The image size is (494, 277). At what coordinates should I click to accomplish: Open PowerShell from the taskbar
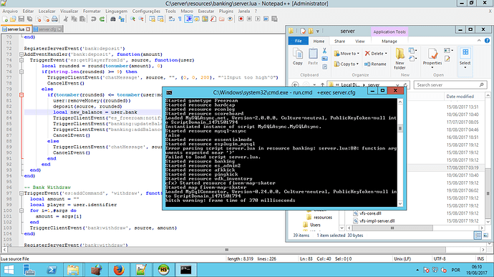[52, 270]
